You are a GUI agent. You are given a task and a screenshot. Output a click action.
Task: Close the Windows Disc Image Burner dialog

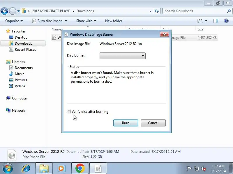(164, 34)
